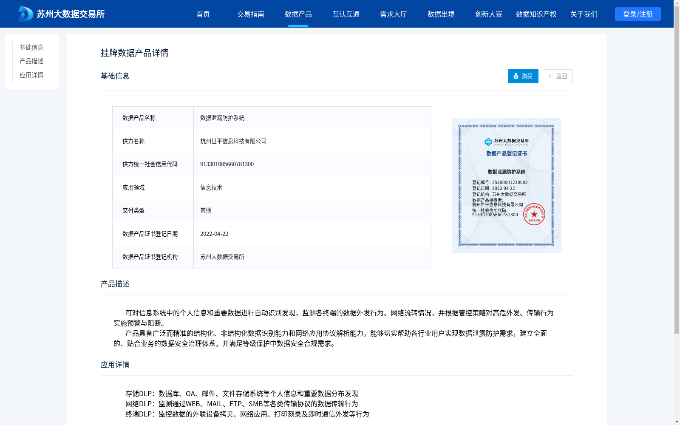Click the back arrow icon in 返回 button

coord(551,76)
